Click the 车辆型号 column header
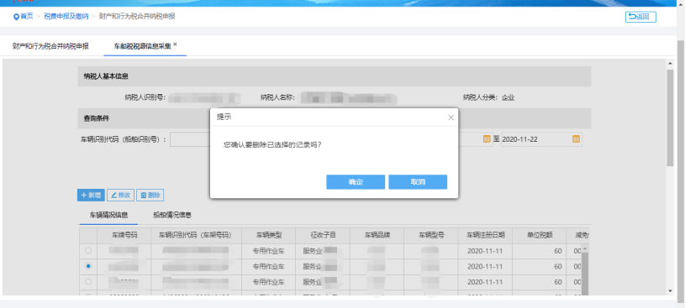 (x=431, y=235)
